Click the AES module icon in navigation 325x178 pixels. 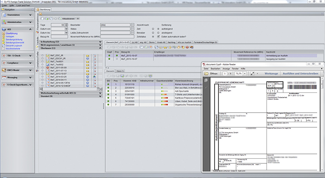(4, 29)
